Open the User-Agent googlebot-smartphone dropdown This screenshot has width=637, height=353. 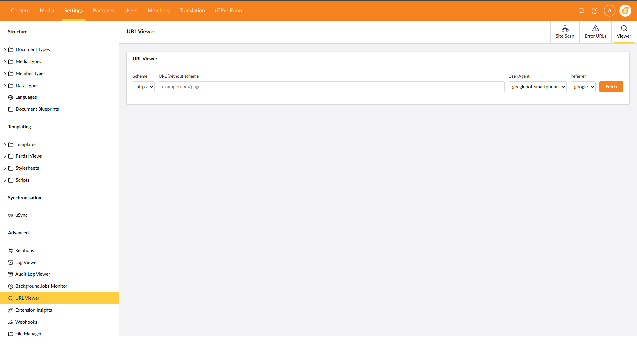[x=537, y=87]
